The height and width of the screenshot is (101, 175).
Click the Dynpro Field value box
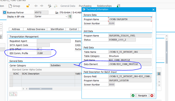coord(130,77)
